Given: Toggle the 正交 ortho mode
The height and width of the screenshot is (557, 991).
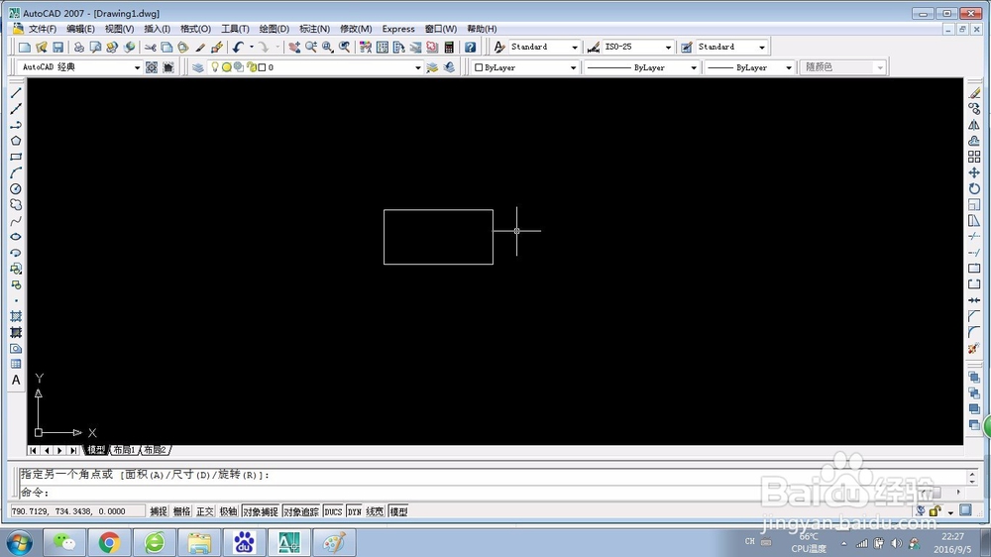Looking at the screenshot, I should tap(205, 511).
